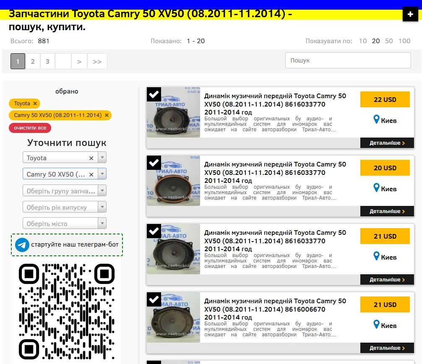Open the thumbnail of the 861603770 21 USD listing
Image resolution: width=422 pixels, height=364 pixels.
pos(173,249)
